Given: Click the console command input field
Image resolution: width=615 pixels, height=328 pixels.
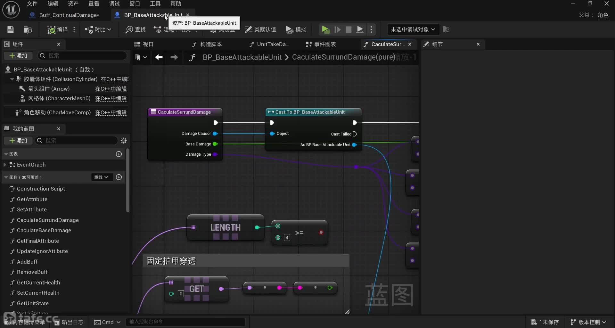Looking at the screenshot, I should point(186,322).
